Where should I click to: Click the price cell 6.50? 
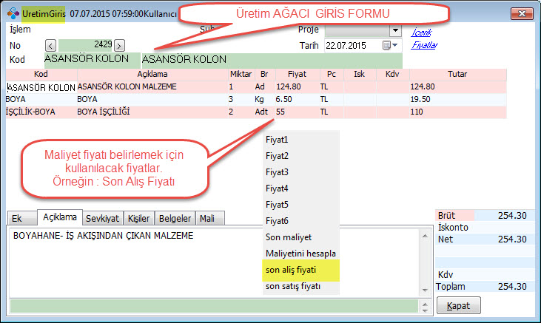297,99
